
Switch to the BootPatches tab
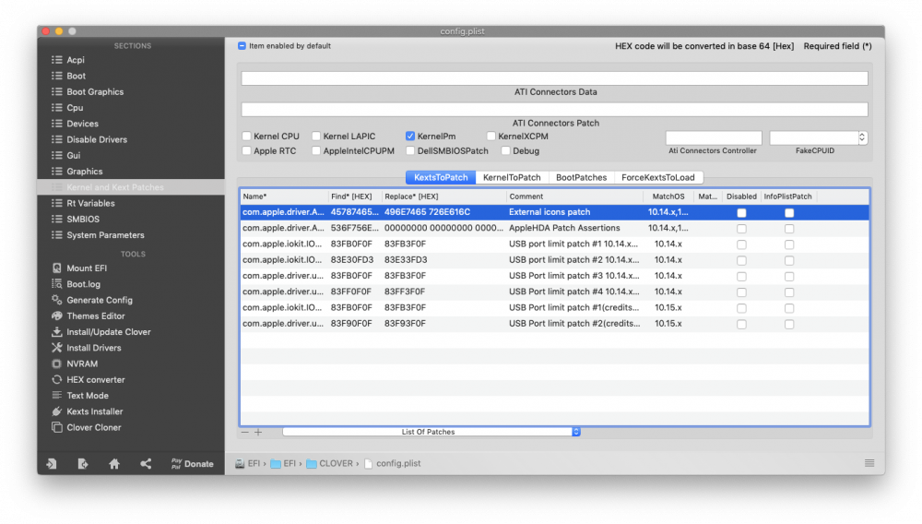coord(581,177)
